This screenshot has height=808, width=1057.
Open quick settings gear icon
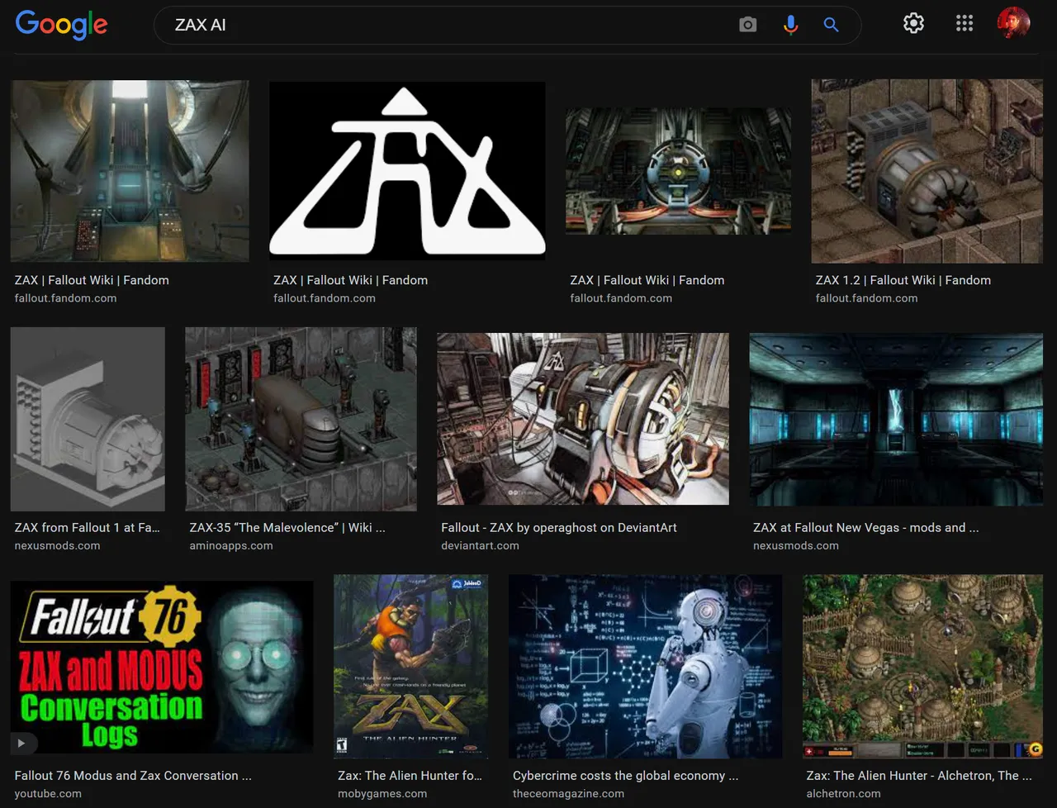[913, 23]
